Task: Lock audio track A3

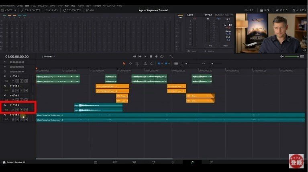Action: (12, 100)
